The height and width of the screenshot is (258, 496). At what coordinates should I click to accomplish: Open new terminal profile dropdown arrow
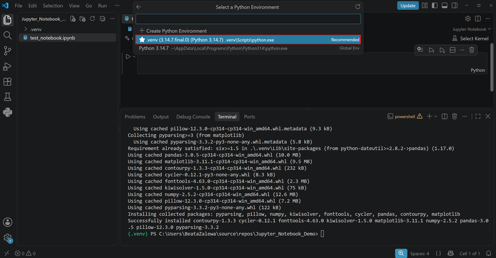click(x=435, y=116)
